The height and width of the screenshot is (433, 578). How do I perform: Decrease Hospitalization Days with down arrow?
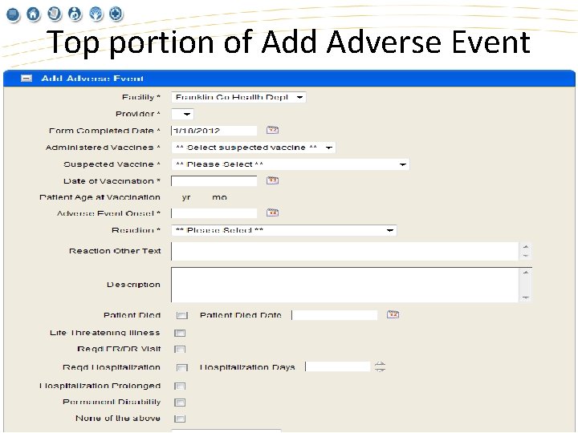tap(380, 370)
